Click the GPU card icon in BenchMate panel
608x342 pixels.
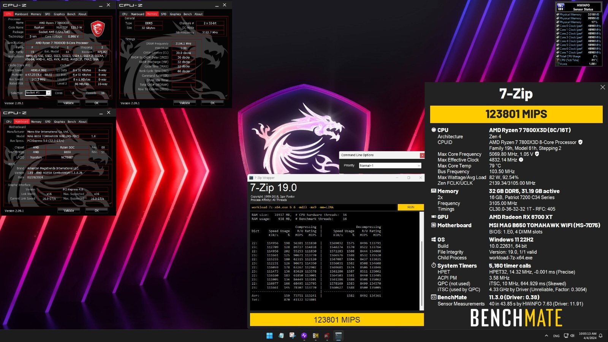pyautogui.click(x=433, y=217)
